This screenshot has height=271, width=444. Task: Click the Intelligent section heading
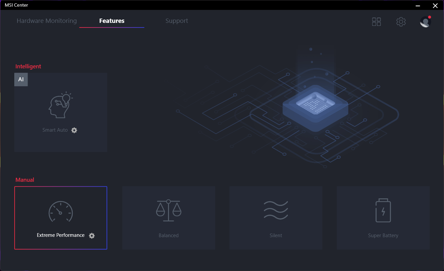click(28, 66)
